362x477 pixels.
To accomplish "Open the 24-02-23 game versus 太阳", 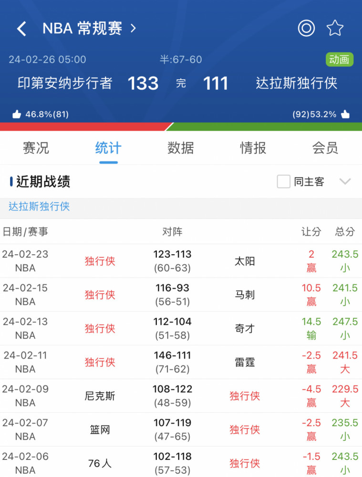I will (x=181, y=261).
